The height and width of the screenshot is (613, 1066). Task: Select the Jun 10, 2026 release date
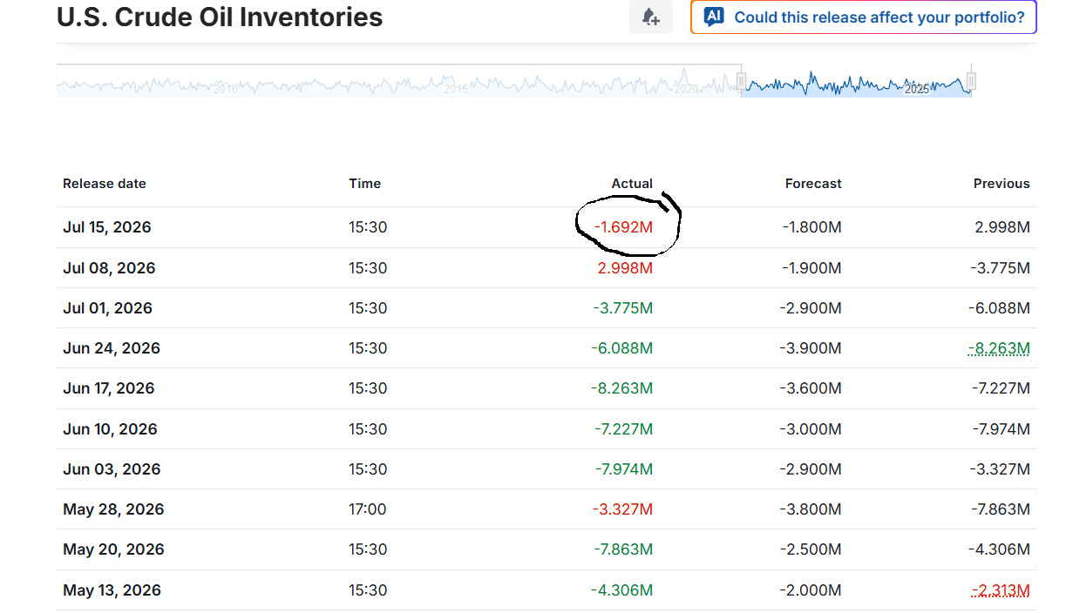coord(110,429)
